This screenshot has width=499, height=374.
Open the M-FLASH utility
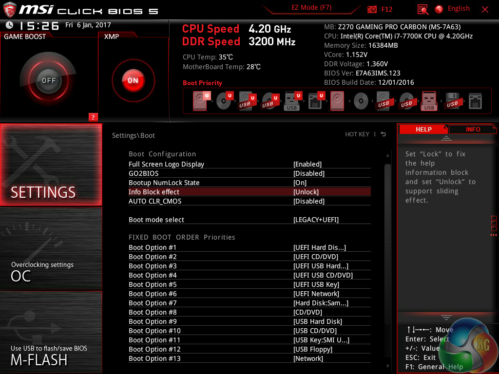point(51,355)
